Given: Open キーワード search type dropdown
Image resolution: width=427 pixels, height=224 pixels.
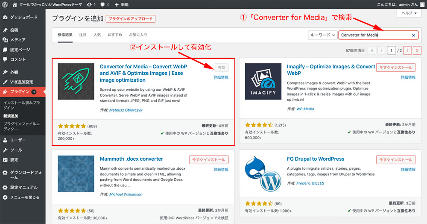Looking at the screenshot, I should point(323,35).
